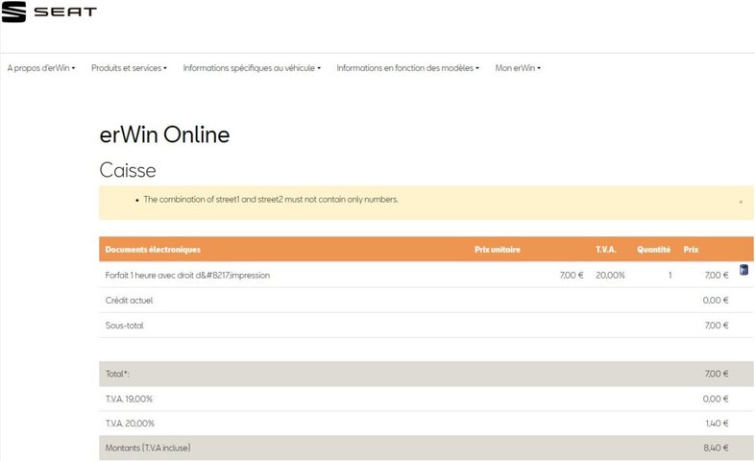Click the 1,40 € tax amount
755x461 pixels.
click(717, 424)
